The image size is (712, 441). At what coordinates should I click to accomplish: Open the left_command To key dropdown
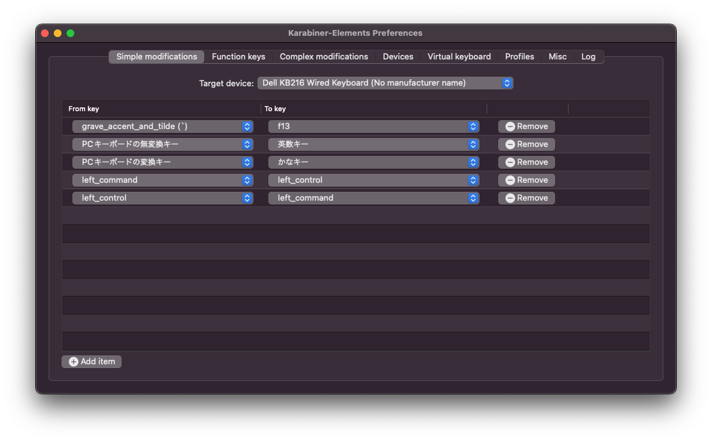[373, 198]
